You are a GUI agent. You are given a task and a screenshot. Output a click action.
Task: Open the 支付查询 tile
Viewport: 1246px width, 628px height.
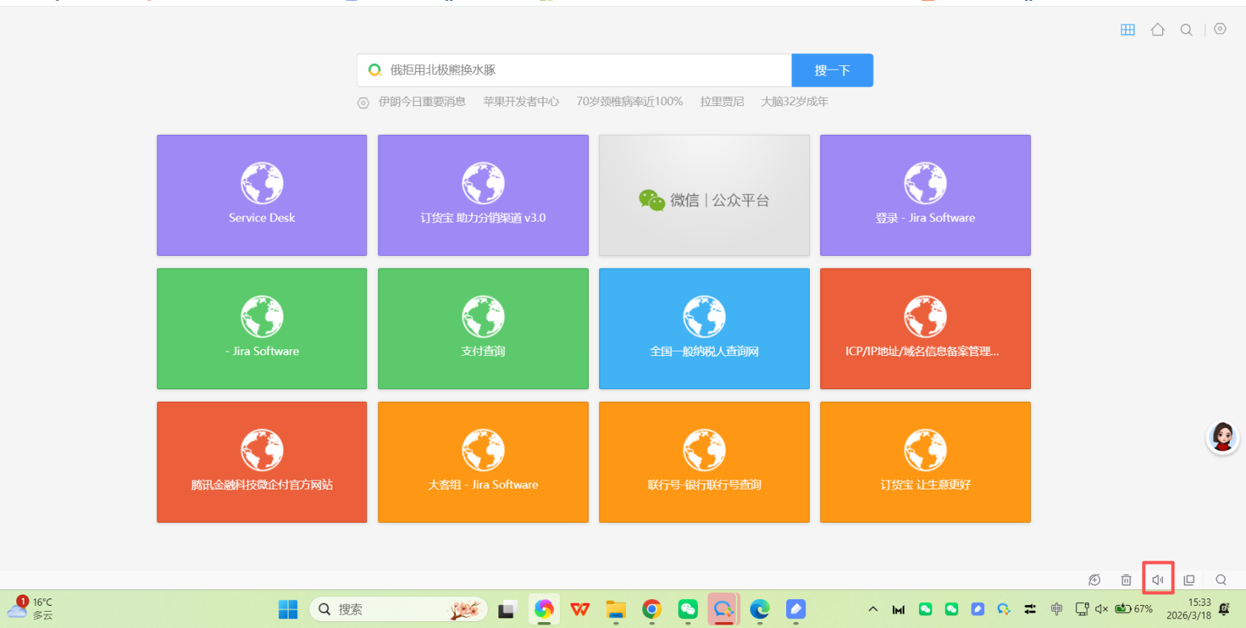pos(483,328)
